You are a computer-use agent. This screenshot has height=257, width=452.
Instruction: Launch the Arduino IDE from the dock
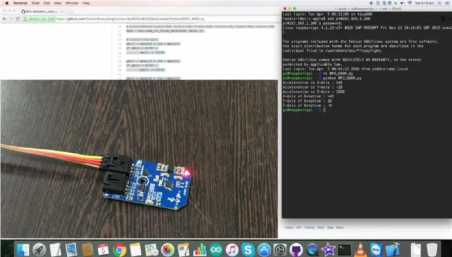coord(216,250)
